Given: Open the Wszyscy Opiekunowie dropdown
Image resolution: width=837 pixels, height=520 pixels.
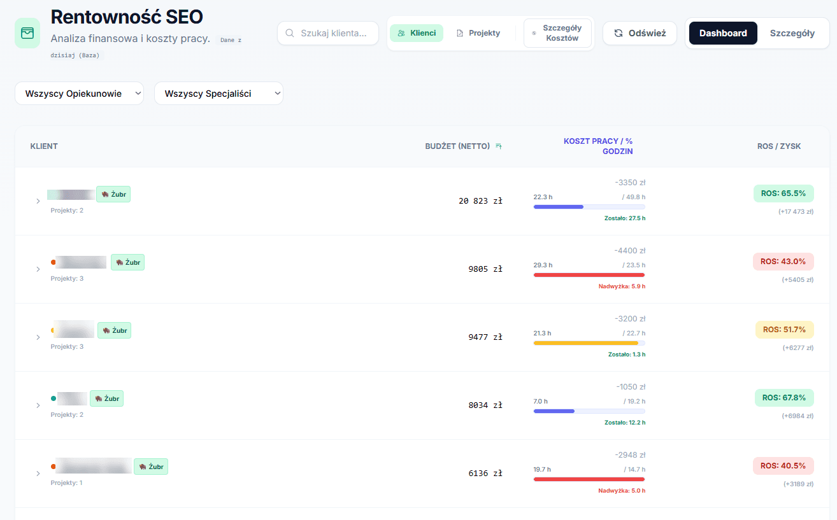Looking at the screenshot, I should [80, 94].
